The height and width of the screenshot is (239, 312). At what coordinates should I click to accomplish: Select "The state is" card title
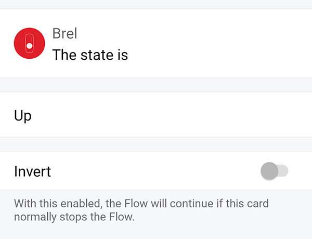pyautogui.click(x=90, y=55)
